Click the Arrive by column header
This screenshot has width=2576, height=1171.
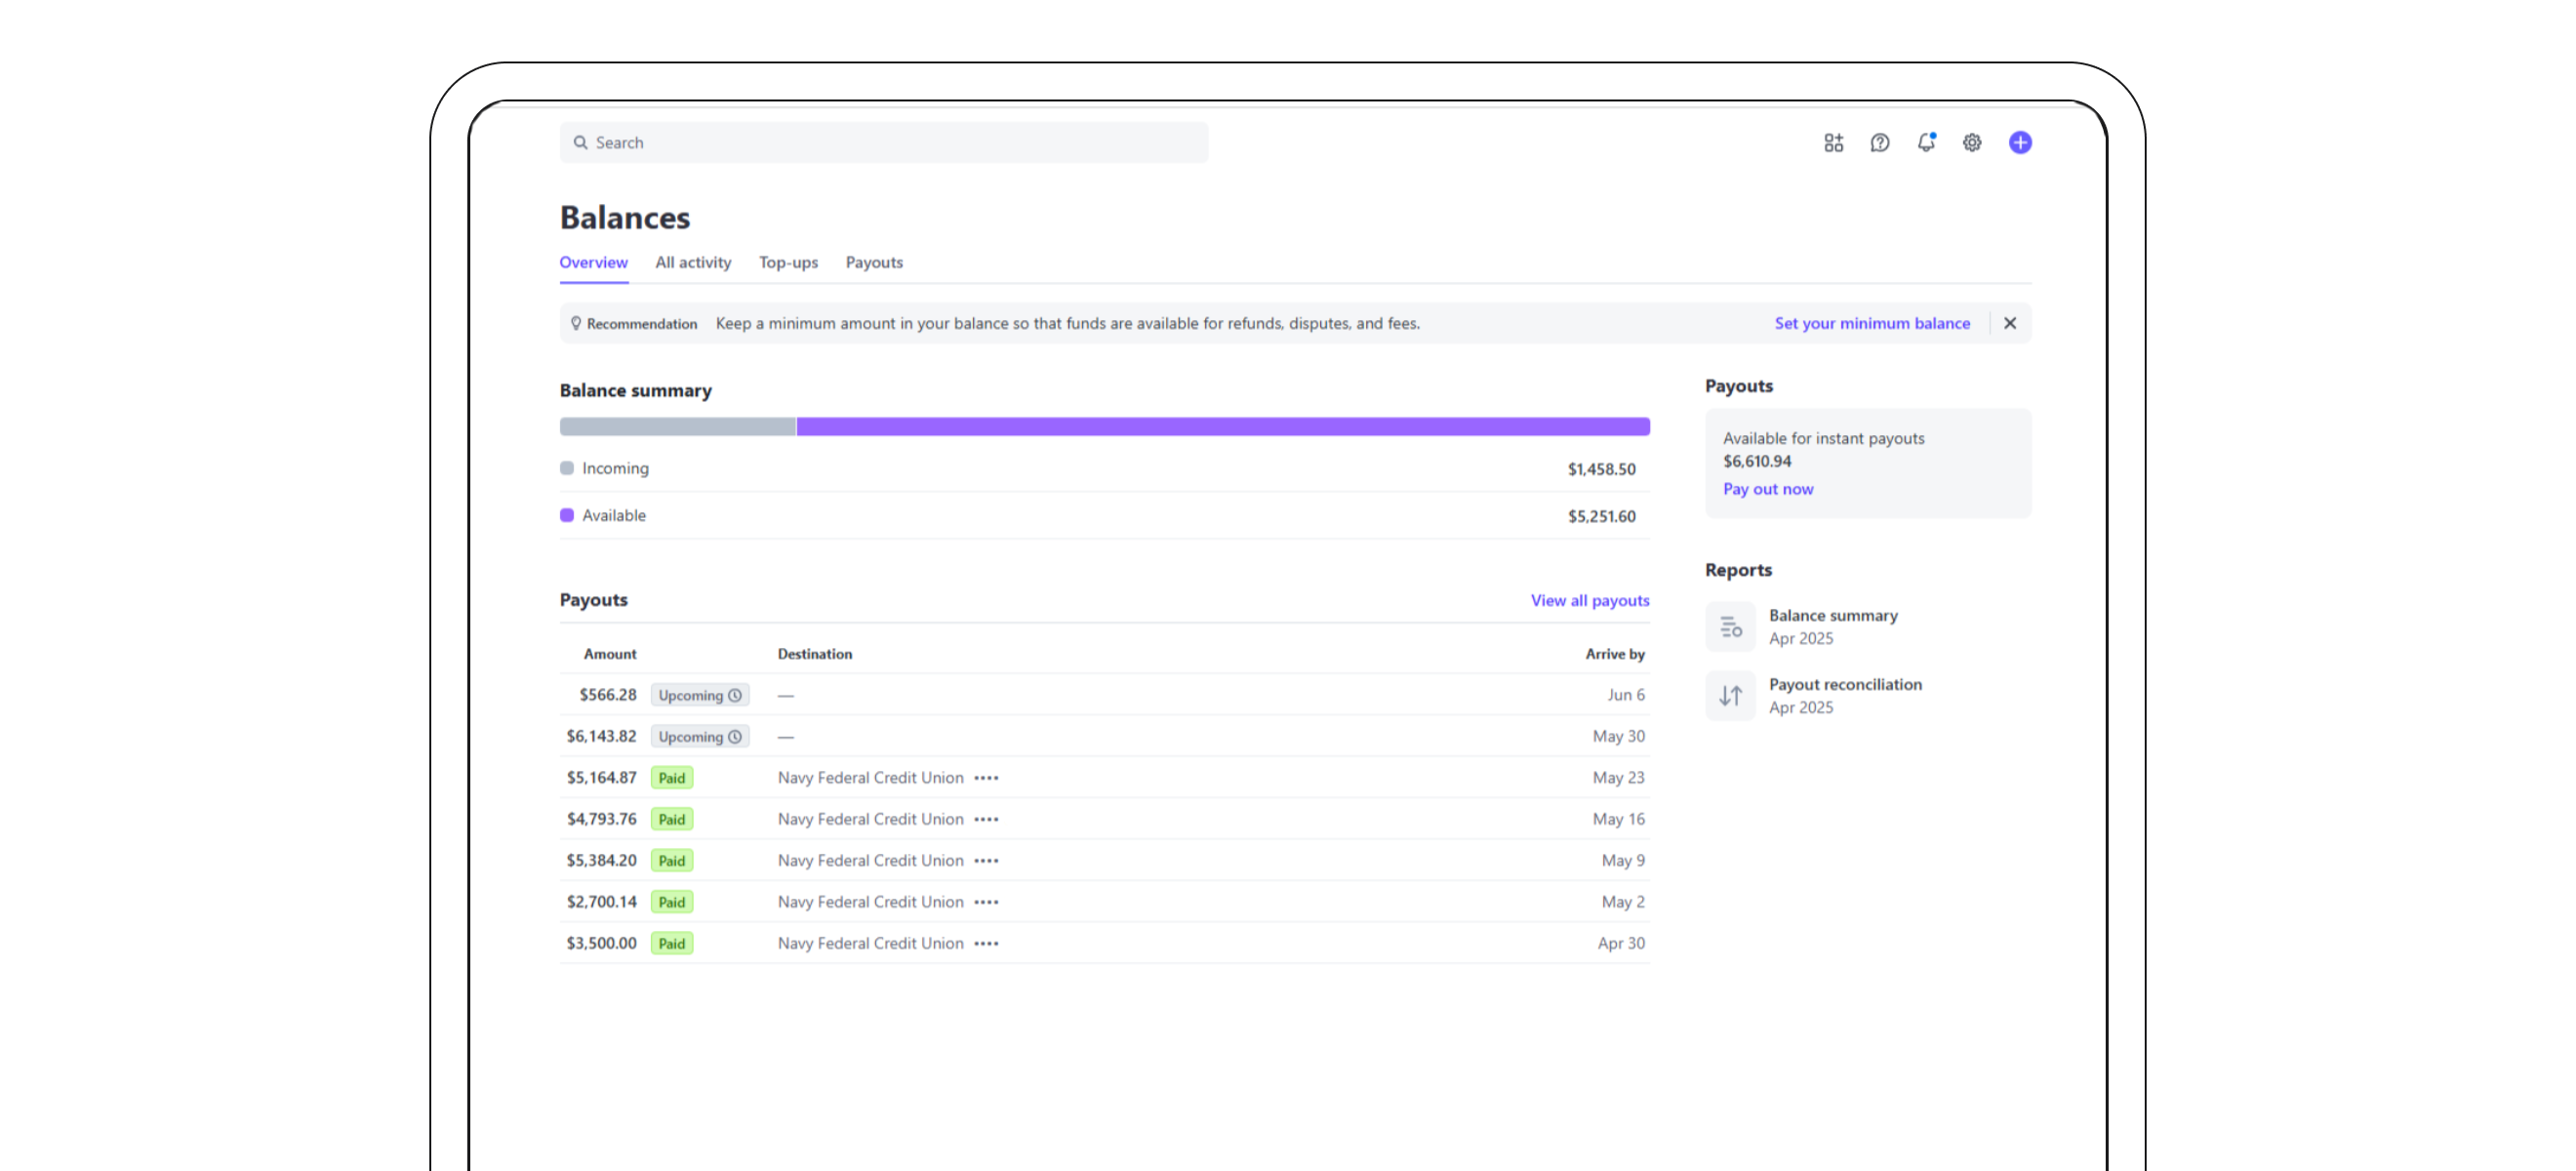tap(1615, 654)
